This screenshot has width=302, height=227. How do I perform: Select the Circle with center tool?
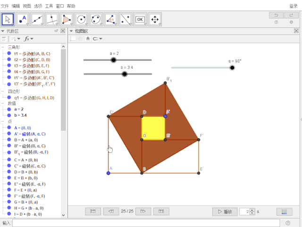(x=81, y=19)
